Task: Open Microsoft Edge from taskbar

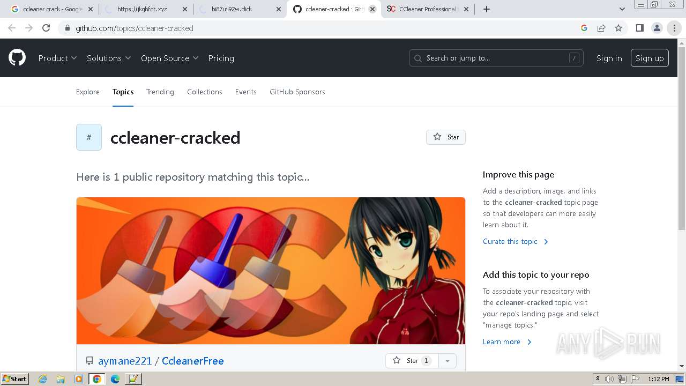Action: point(115,379)
